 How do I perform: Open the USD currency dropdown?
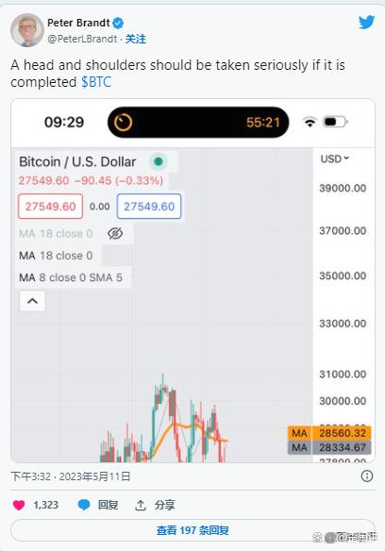334,159
